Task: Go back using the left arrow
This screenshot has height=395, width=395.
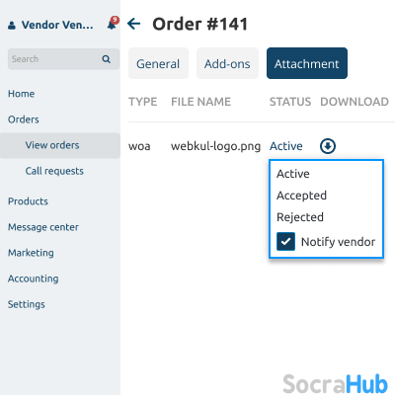Action: point(134,24)
